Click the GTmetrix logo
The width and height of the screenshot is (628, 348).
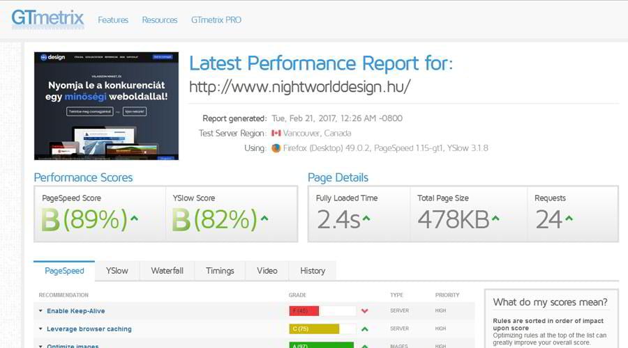coord(47,18)
